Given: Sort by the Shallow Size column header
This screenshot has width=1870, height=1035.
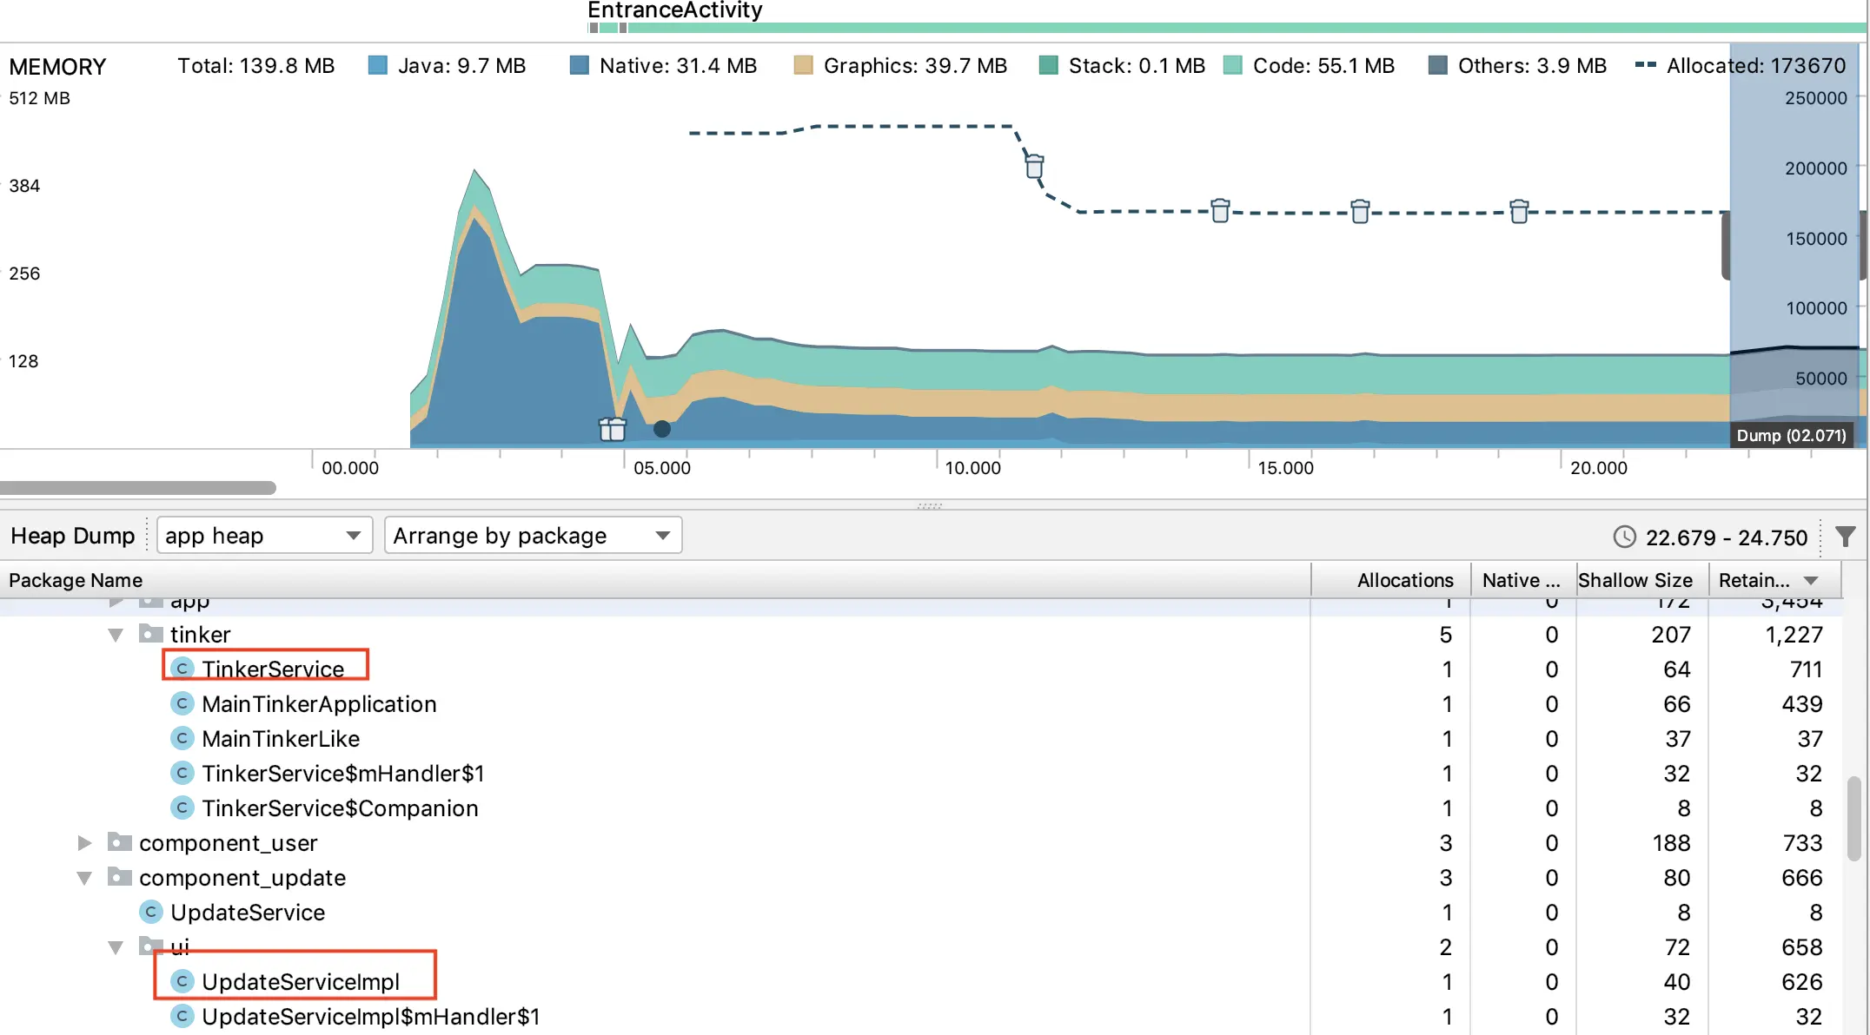Looking at the screenshot, I should point(1635,580).
